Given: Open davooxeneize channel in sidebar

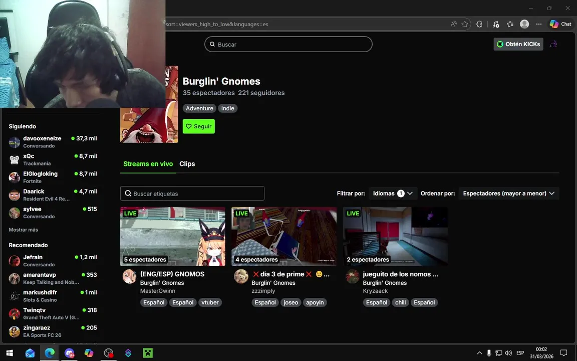Looking at the screenshot, I should (x=53, y=142).
